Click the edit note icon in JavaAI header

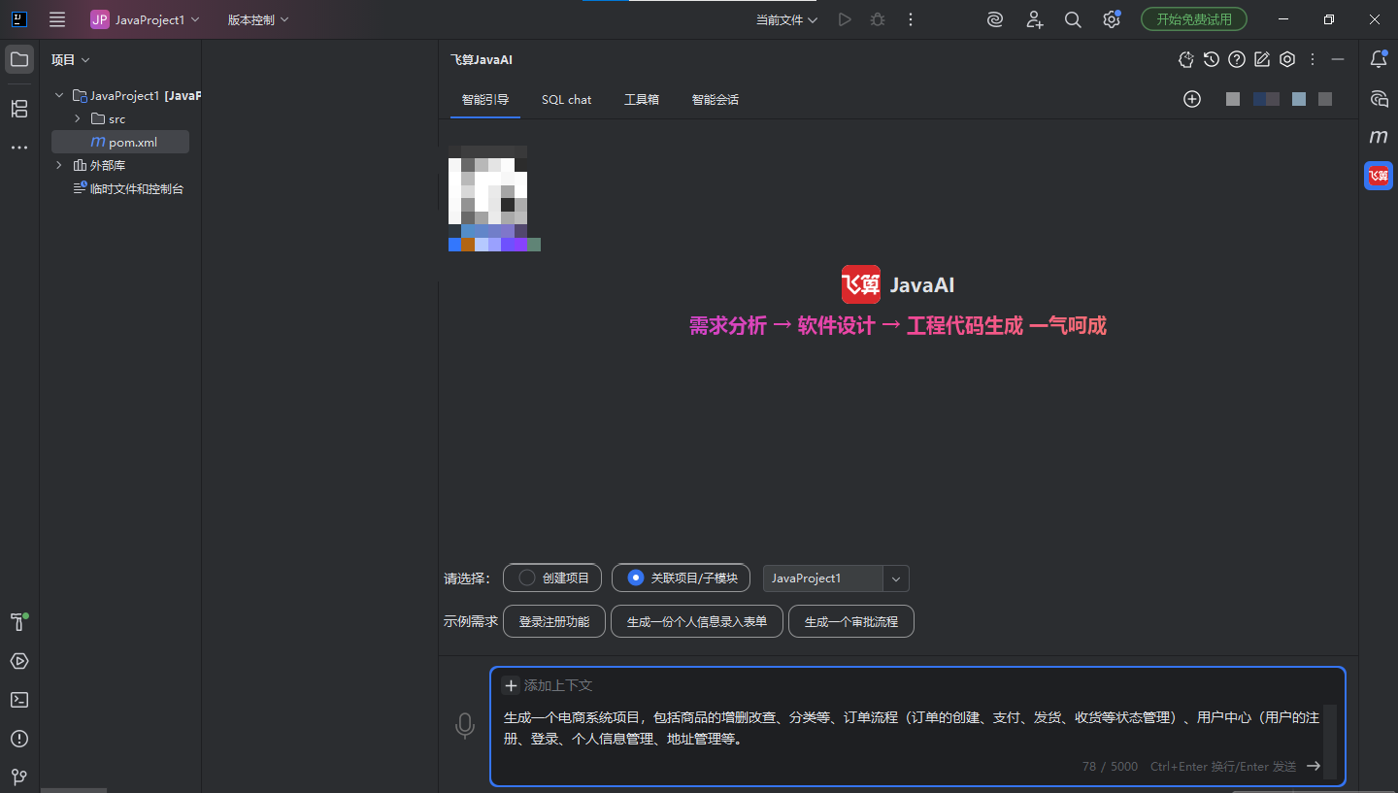coord(1262,59)
